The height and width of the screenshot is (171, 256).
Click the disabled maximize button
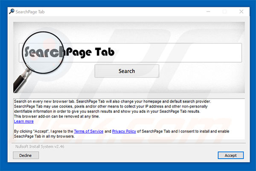click(x=225, y=12)
